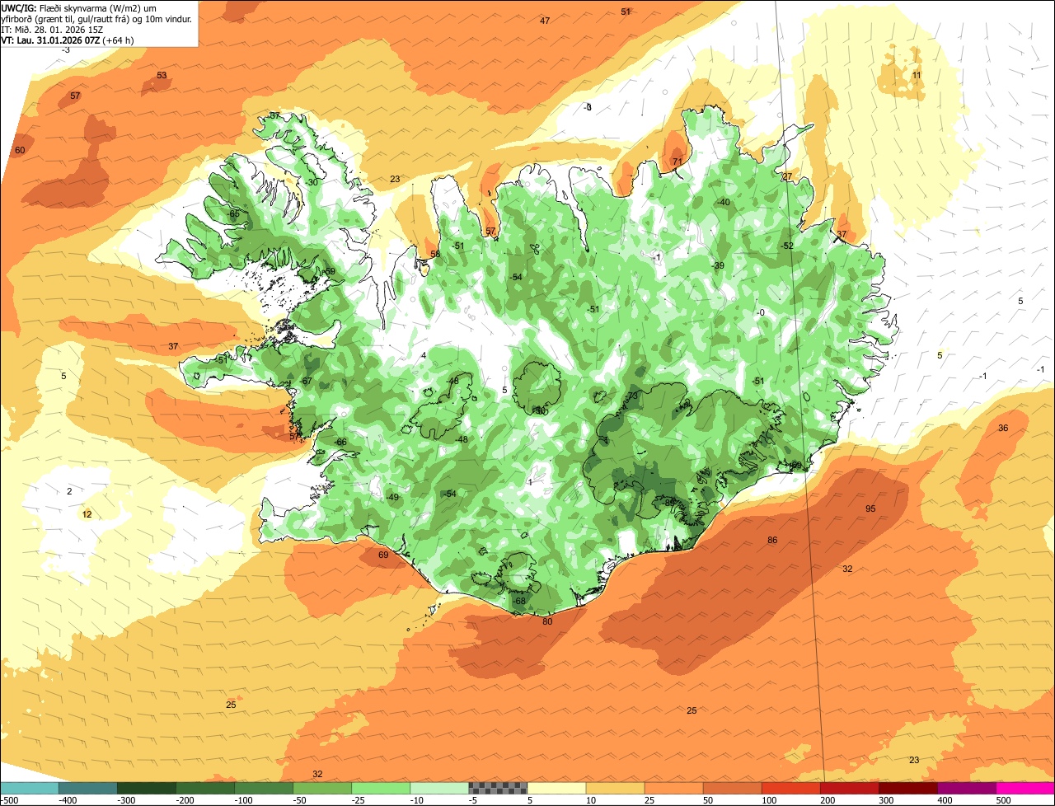1055x806 pixels.
Task: Click the pale yellow legend swatch between 5 and 10
Action: click(x=556, y=788)
